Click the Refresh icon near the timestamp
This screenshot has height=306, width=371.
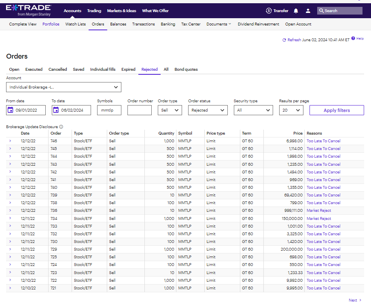284,40
